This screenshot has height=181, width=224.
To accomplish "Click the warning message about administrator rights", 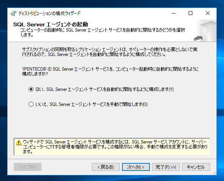I will click(115, 146).
